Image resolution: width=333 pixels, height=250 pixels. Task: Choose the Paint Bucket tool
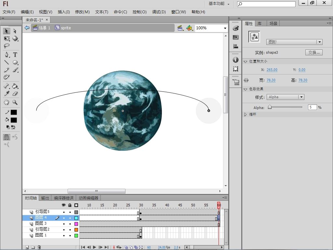coord(15,86)
